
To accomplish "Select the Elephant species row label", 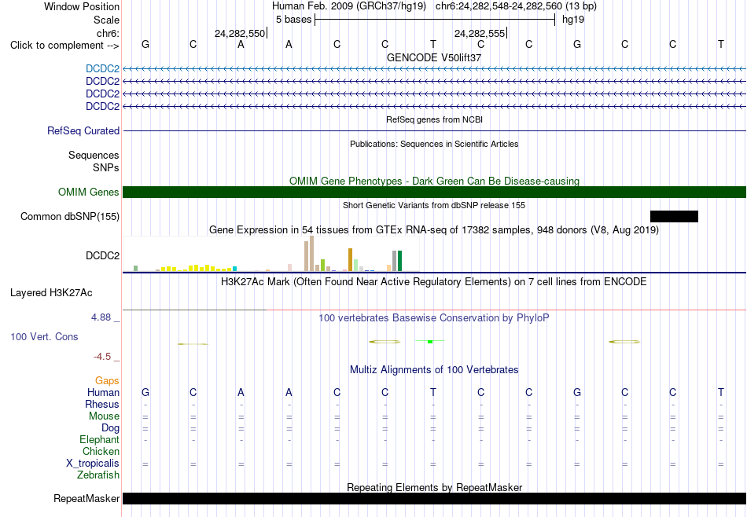I will click(99, 439).
